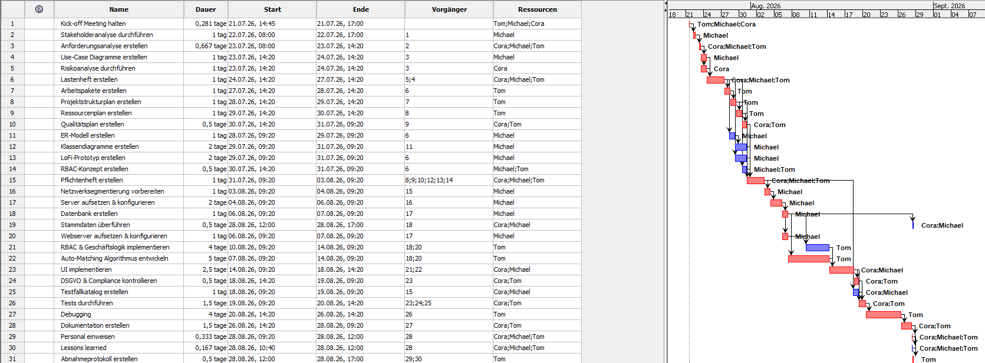The image size is (985, 363).
Task: Click resources cell 'Tom;Michael;Cora' in the table
Action: [x=537, y=24]
